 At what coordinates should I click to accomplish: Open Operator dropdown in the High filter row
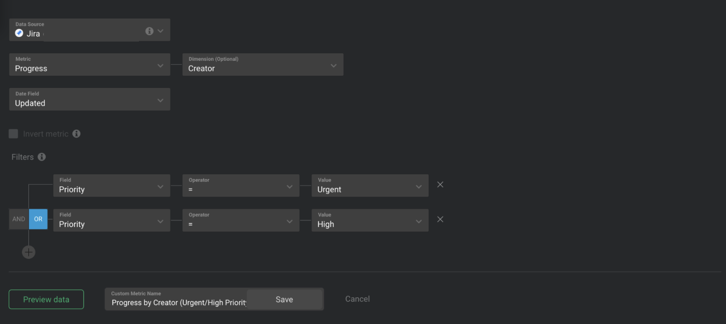click(241, 220)
